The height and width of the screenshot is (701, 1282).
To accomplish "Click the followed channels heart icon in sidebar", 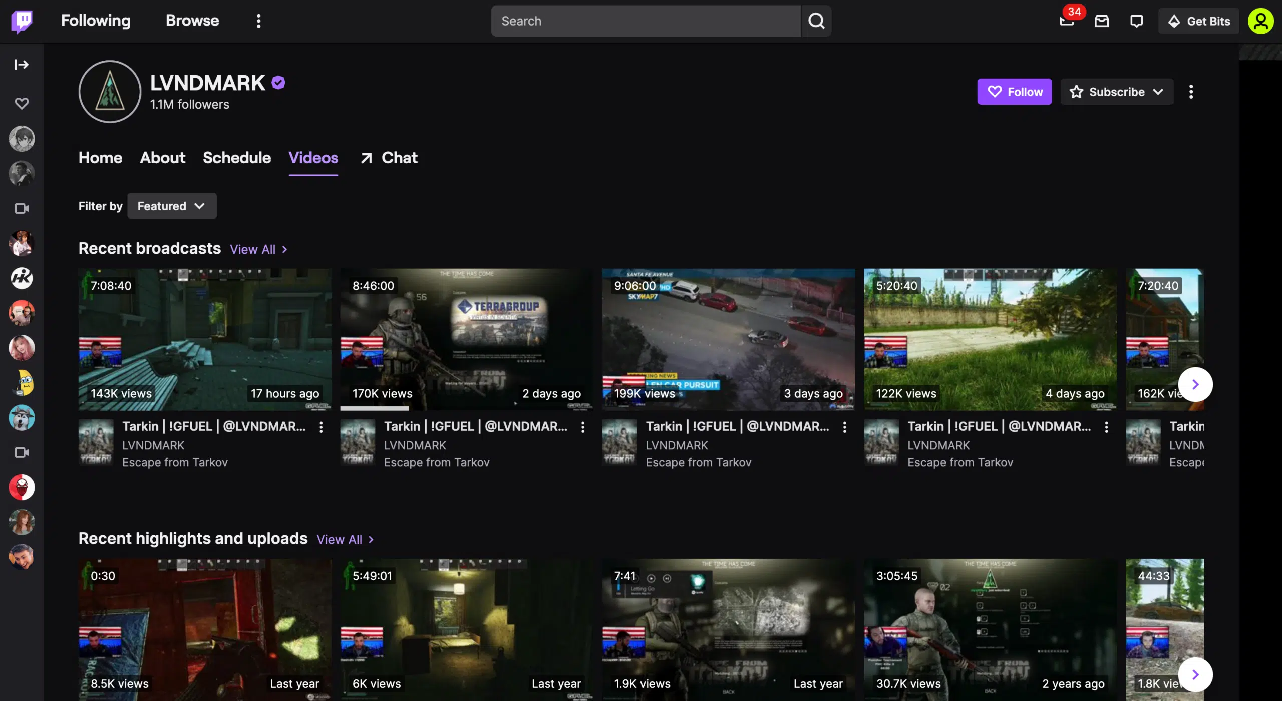I will [x=22, y=104].
